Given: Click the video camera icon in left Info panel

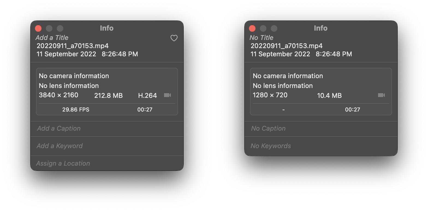Looking at the screenshot, I should point(167,95).
